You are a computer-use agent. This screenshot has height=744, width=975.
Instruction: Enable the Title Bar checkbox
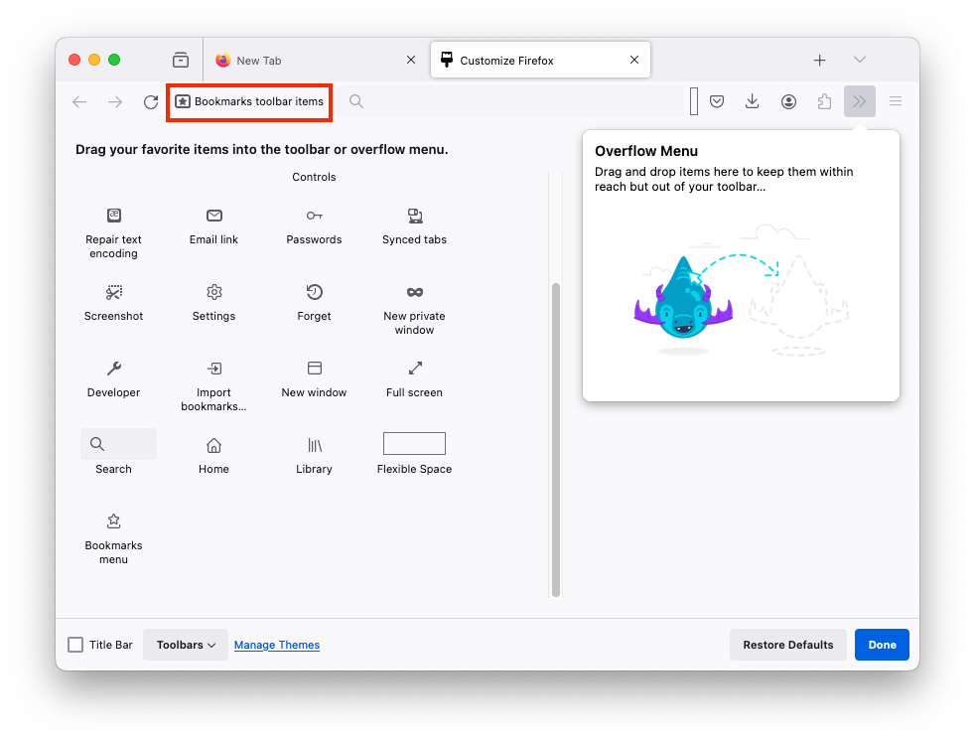tap(75, 645)
